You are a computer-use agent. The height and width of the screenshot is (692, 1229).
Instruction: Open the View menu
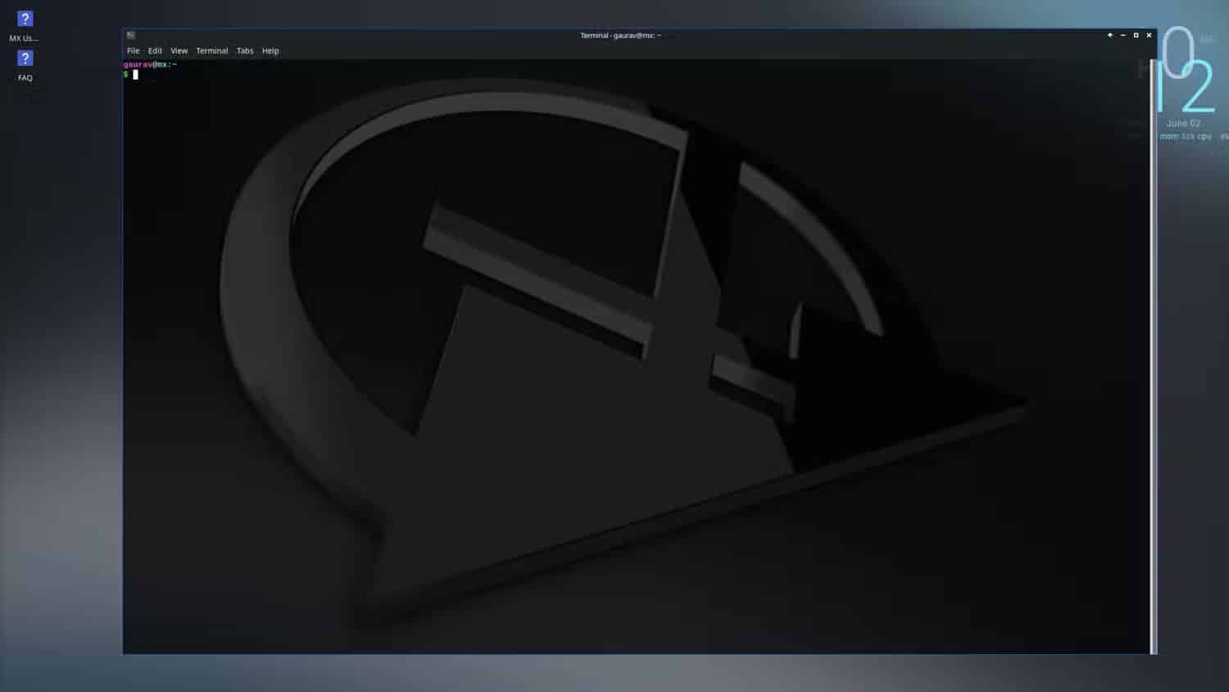179,51
